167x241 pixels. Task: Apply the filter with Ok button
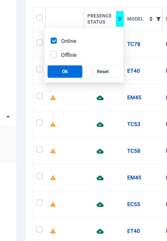tap(65, 72)
